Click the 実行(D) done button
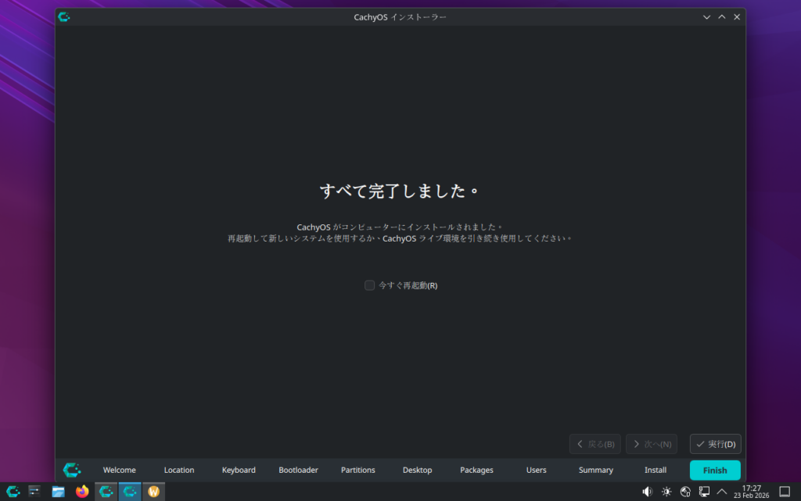This screenshot has height=501, width=801. (x=715, y=444)
